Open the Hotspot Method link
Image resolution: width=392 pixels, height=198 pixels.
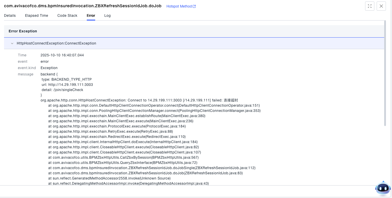point(179,6)
